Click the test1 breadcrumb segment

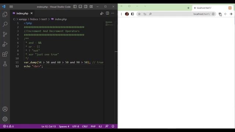pyautogui.click(x=44, y=19)
